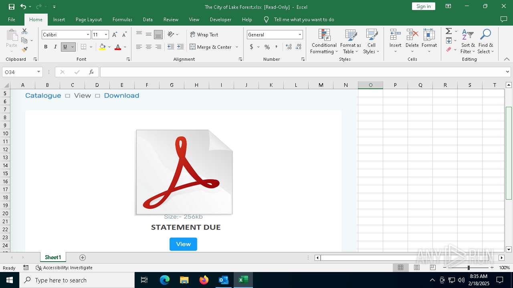Cut selection with the scissors icon
The image size is (513, 288).
24,31
